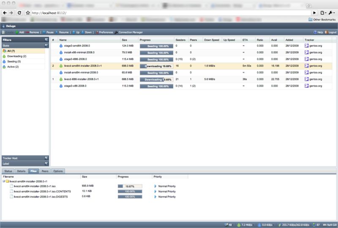Click the download speed status bar indicator
The image size is (338, 228).
[x=245, y=225]
